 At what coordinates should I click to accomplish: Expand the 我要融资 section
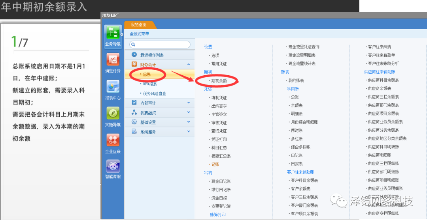tap(189, 113)
